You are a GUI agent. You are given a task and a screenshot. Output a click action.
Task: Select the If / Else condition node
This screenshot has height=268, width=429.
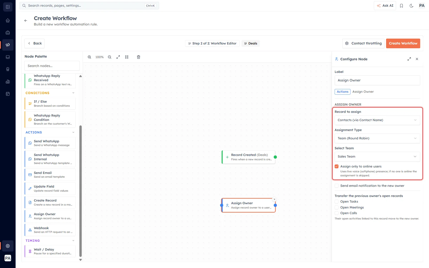[50, 103]
